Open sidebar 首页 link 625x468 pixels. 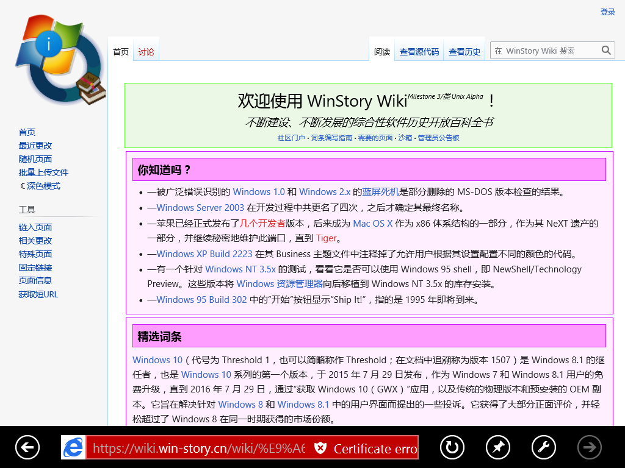click(x=27, y=132)
